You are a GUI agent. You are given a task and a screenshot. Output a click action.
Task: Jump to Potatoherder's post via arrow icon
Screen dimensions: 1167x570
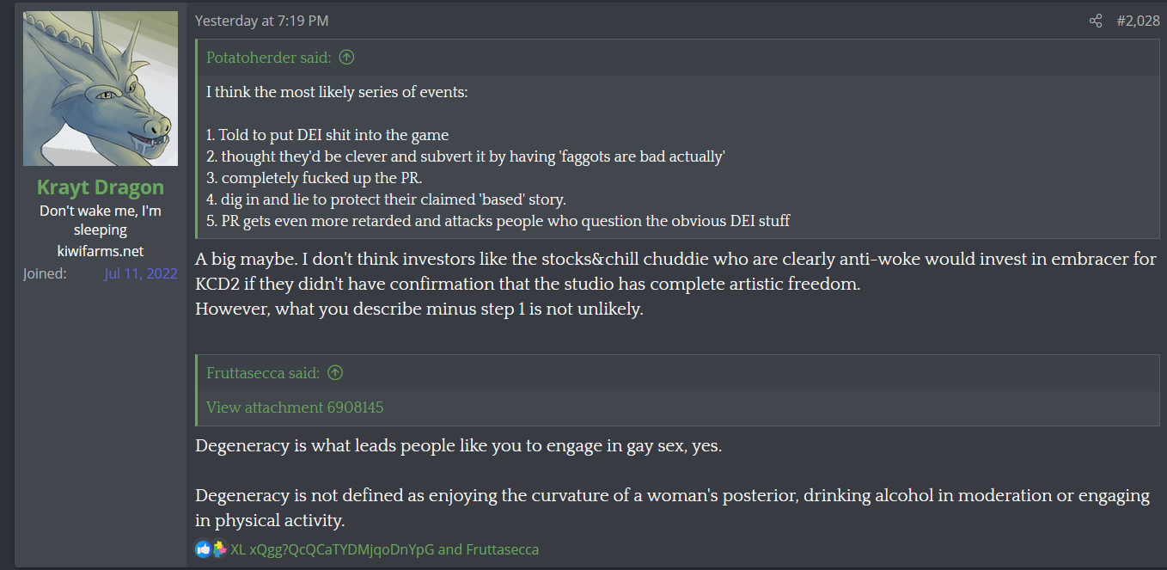coord(346,58)
